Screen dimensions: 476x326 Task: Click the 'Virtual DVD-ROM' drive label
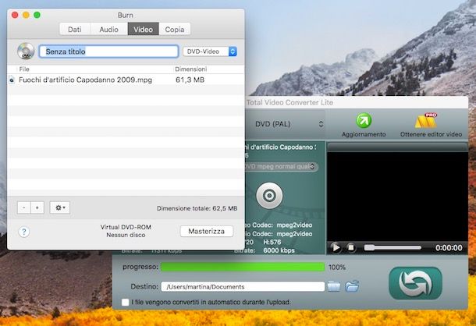(126, 227)
